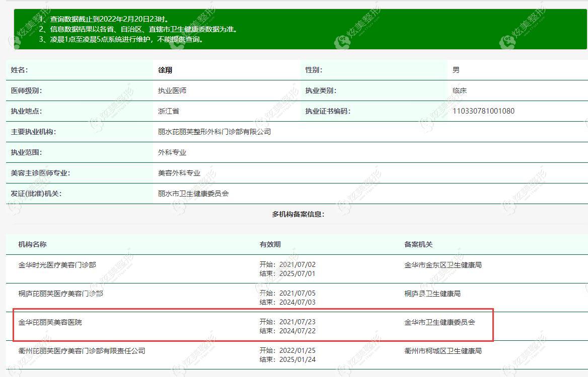Click the doctor name 徐翔

click(165, 70)
